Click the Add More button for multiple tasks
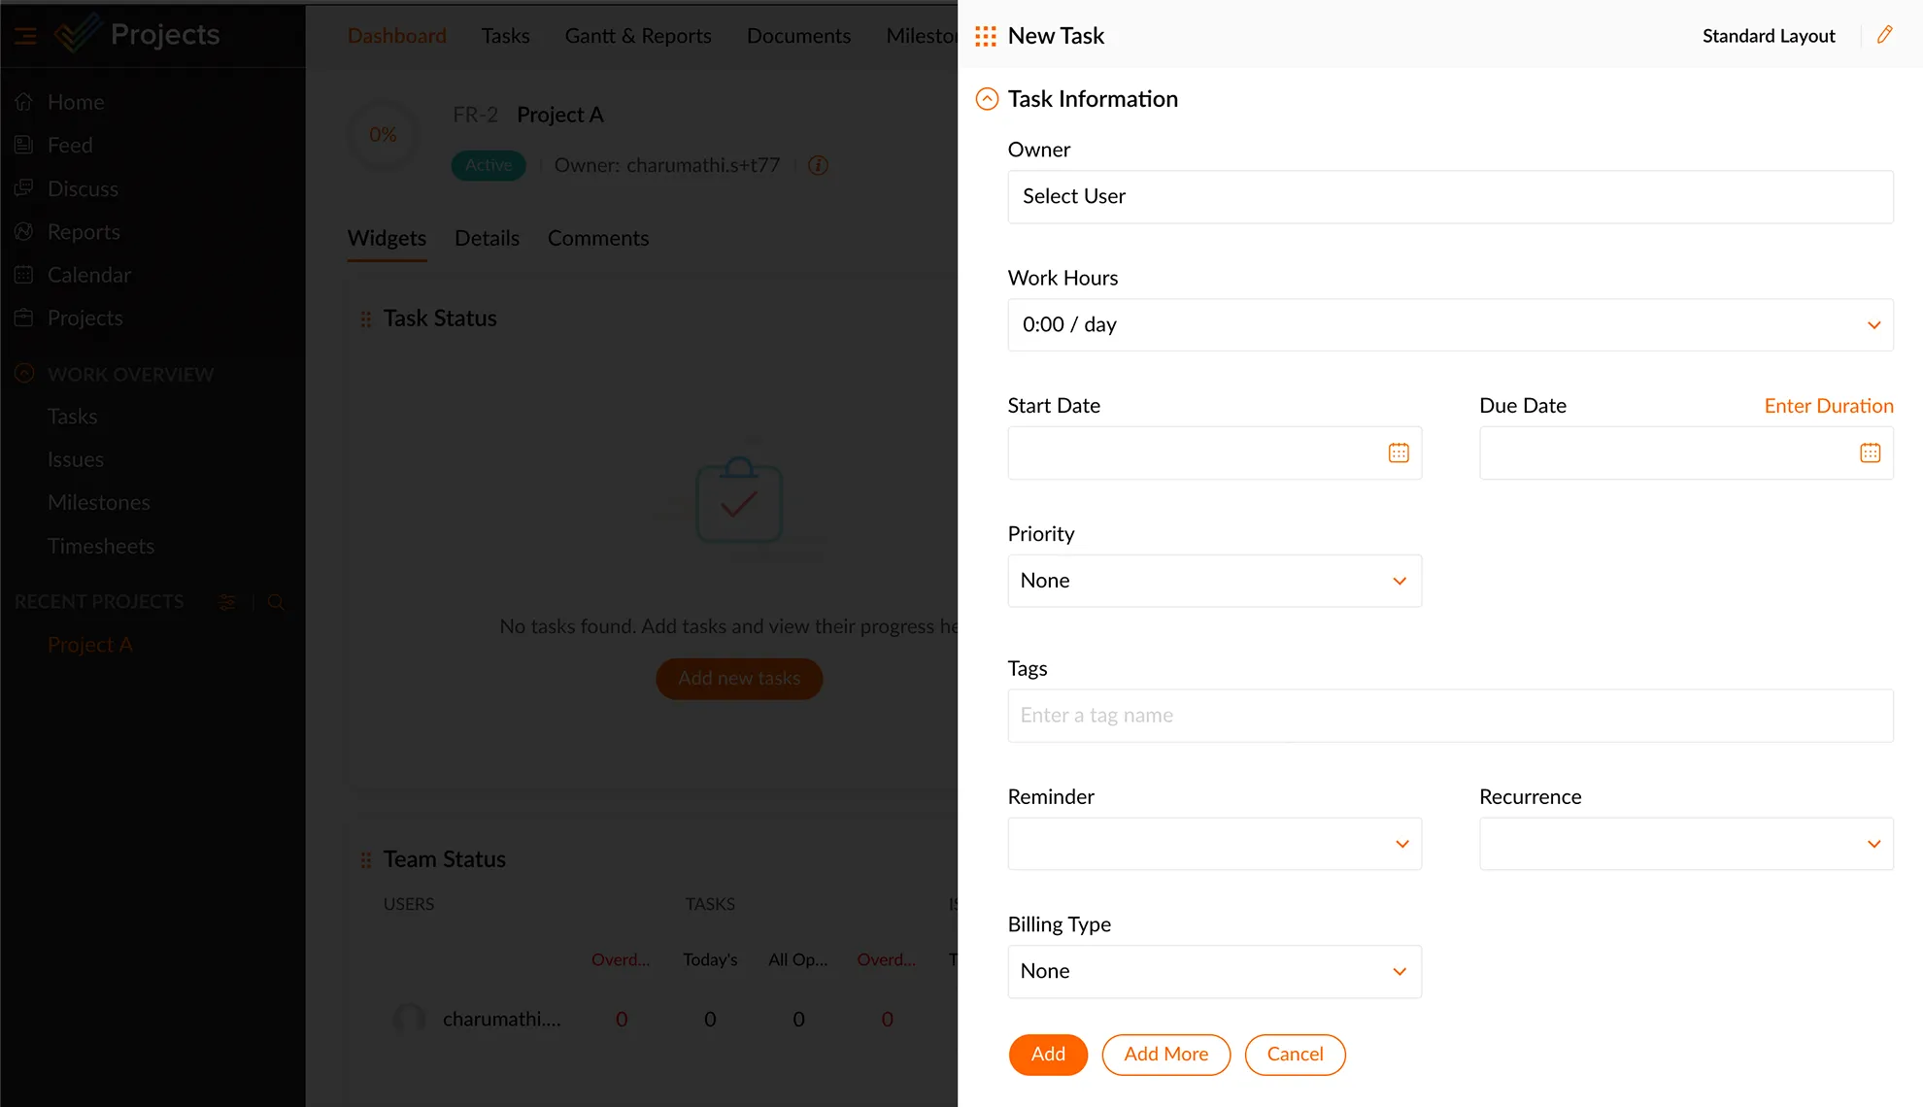The width and height of the screenshot is (1923, 1107). 1164,1055
